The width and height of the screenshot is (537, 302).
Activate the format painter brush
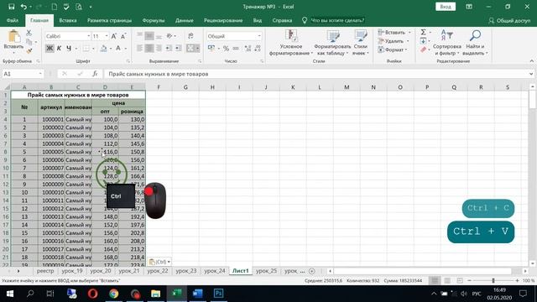(29, 50)
